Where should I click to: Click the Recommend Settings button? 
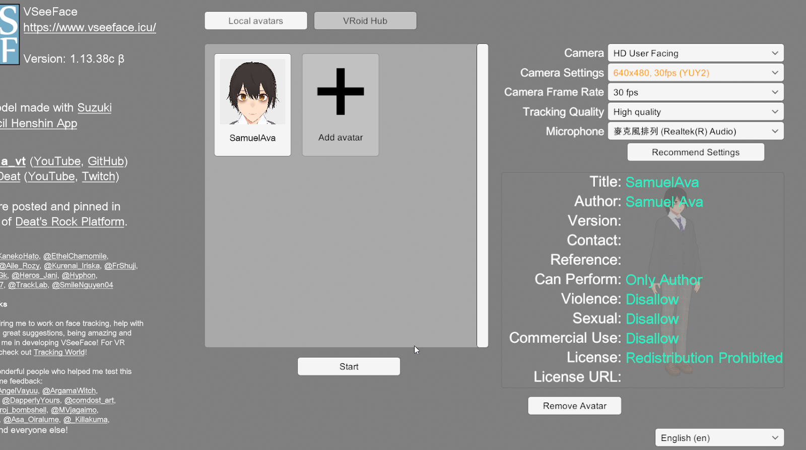coord(696,152)
